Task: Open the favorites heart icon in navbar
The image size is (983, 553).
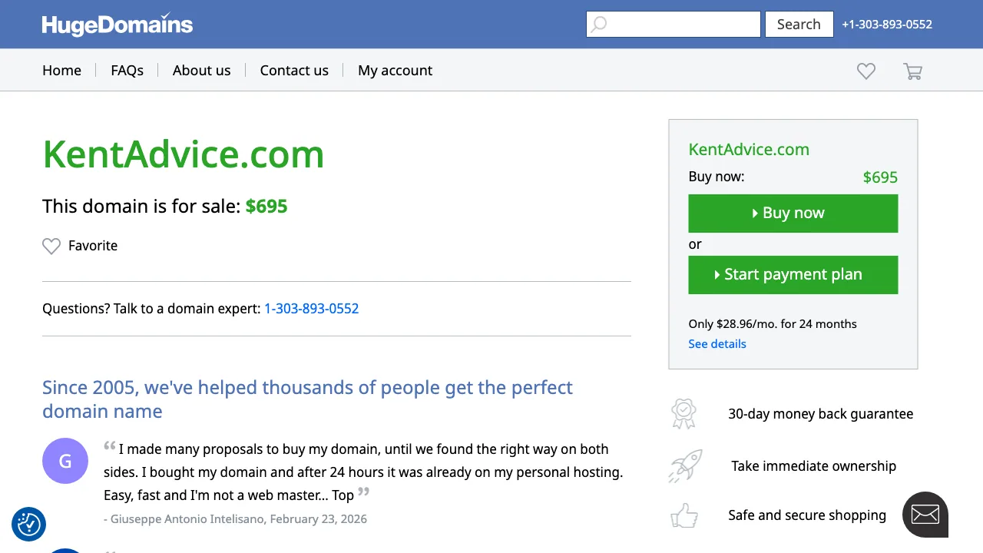Action: point(866,71)
